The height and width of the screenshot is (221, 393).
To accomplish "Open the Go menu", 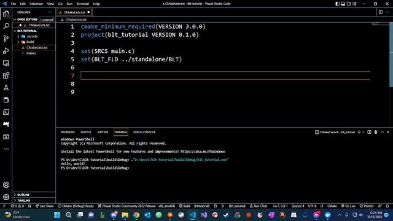I will pyautogui.click(x=60, y=4).
